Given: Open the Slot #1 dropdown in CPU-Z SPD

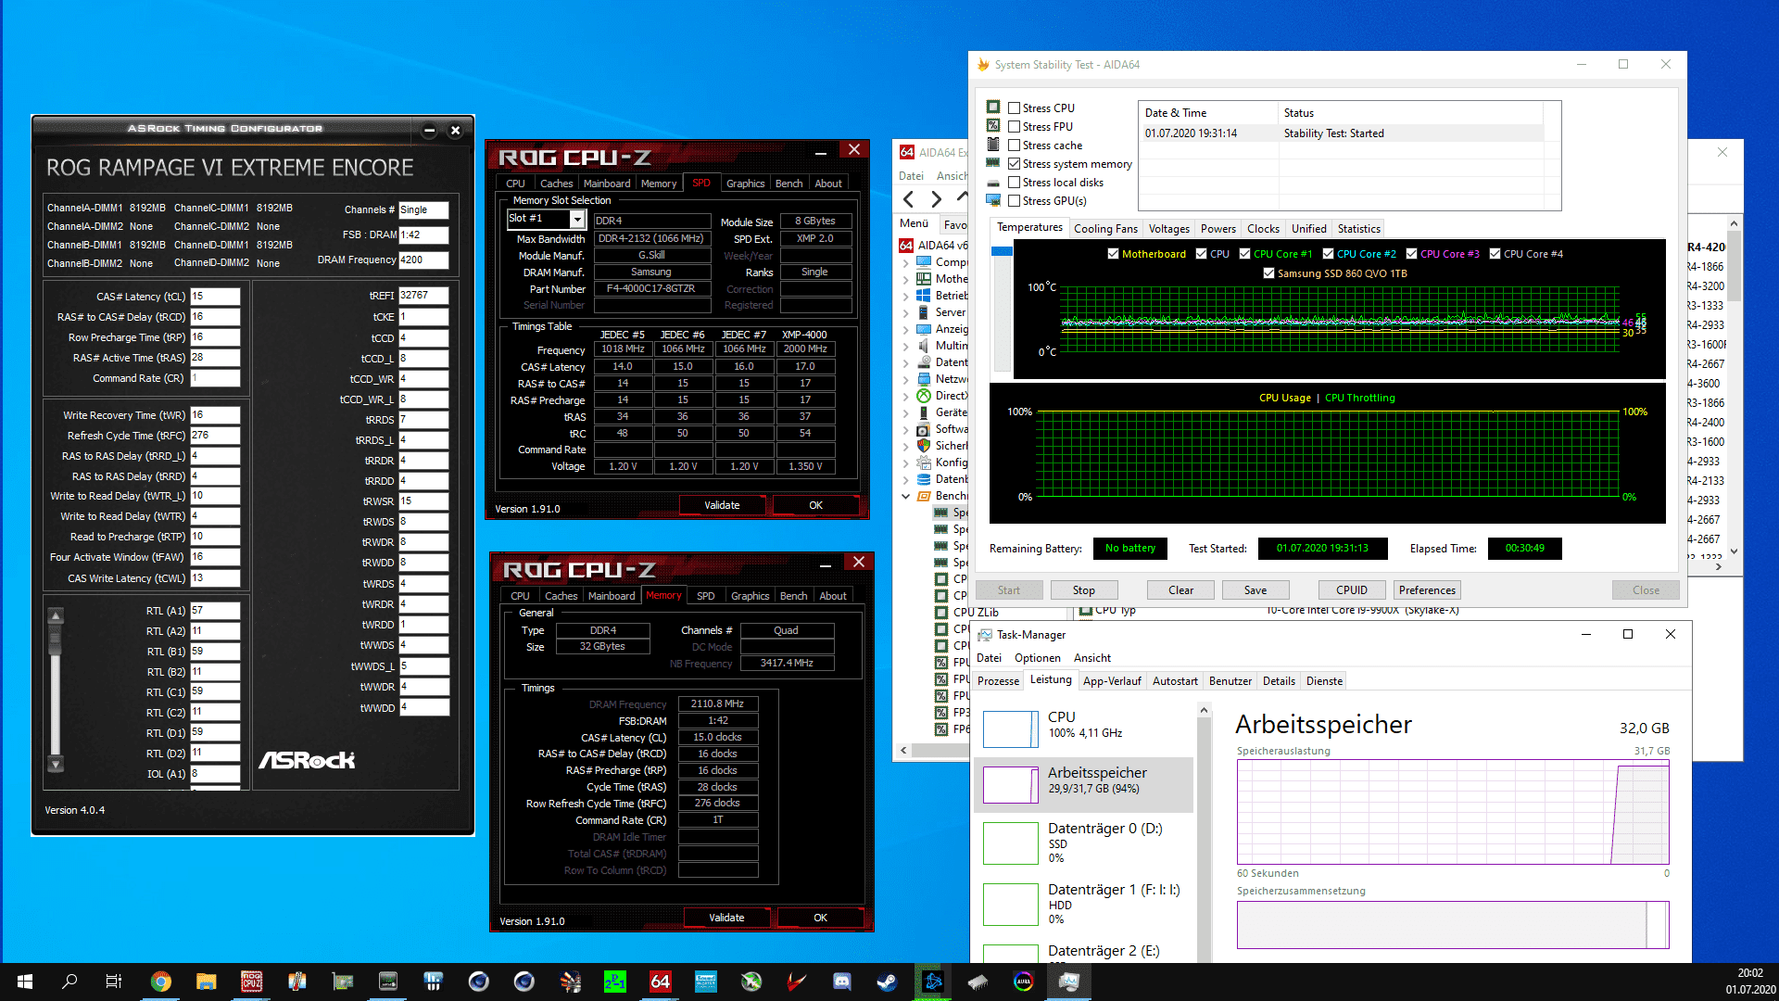Looking at the screenshot, I should (577, 219).
